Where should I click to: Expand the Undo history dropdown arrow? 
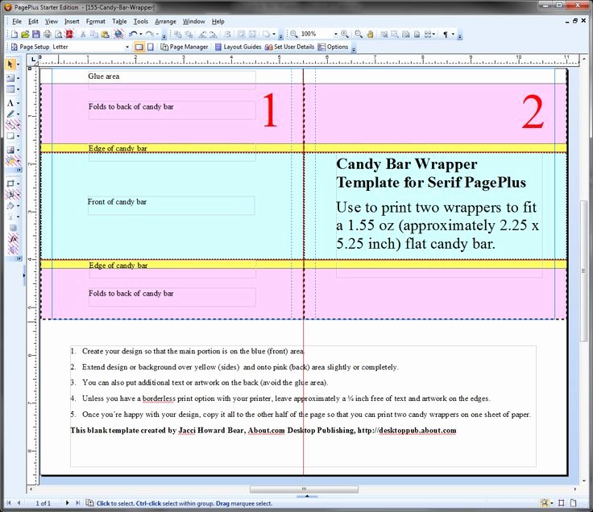click(141, 35)
